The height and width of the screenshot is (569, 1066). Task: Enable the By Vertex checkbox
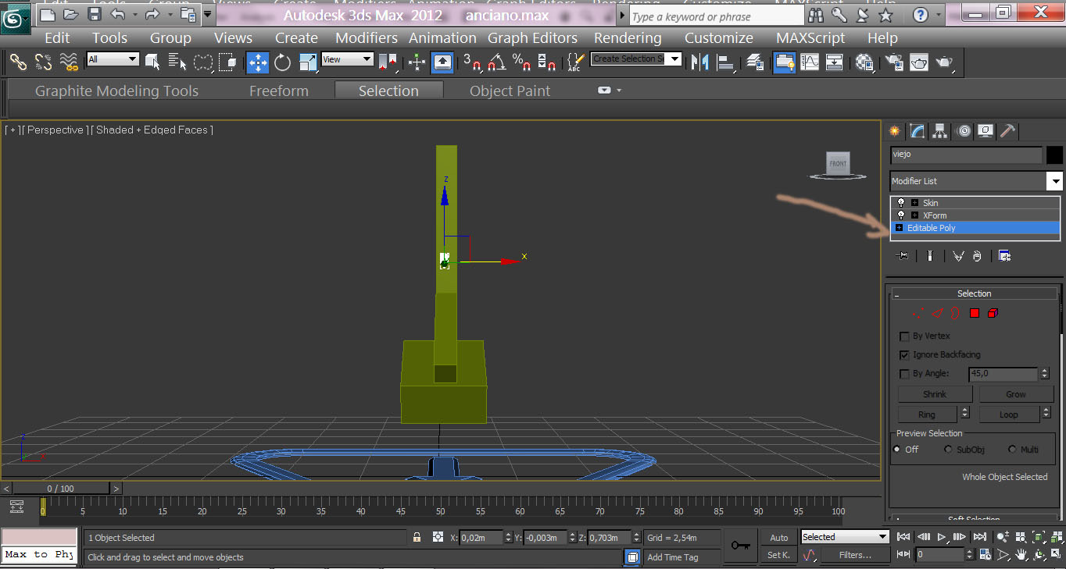[905, 336]
